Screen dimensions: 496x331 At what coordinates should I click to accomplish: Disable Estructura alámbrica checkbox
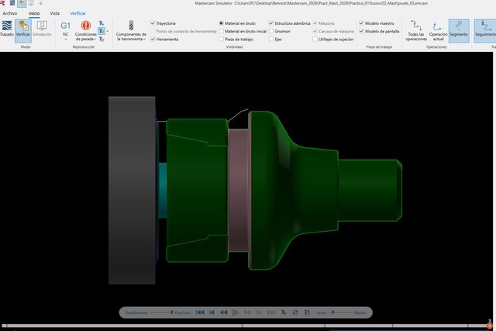[x=271, y=23]
